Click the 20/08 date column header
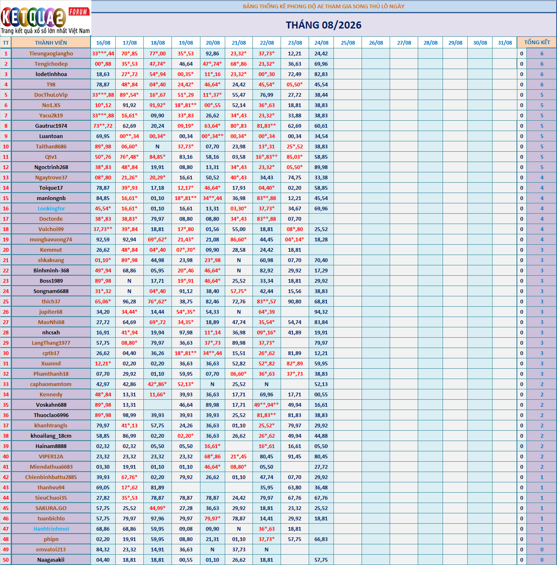557x565 pixels. point(213,43)
